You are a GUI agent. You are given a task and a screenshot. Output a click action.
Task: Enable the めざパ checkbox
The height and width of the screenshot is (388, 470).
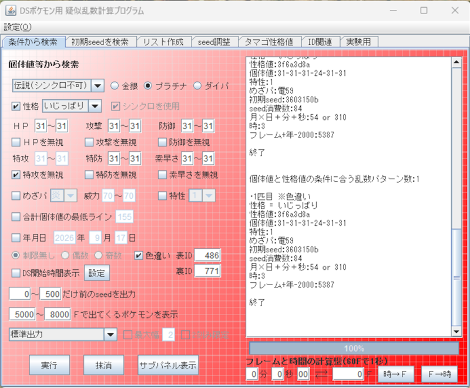[x=16, y=196]
